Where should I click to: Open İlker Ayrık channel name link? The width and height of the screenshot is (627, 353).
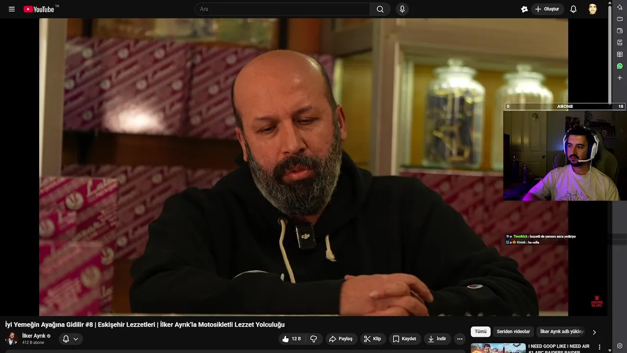34,336
